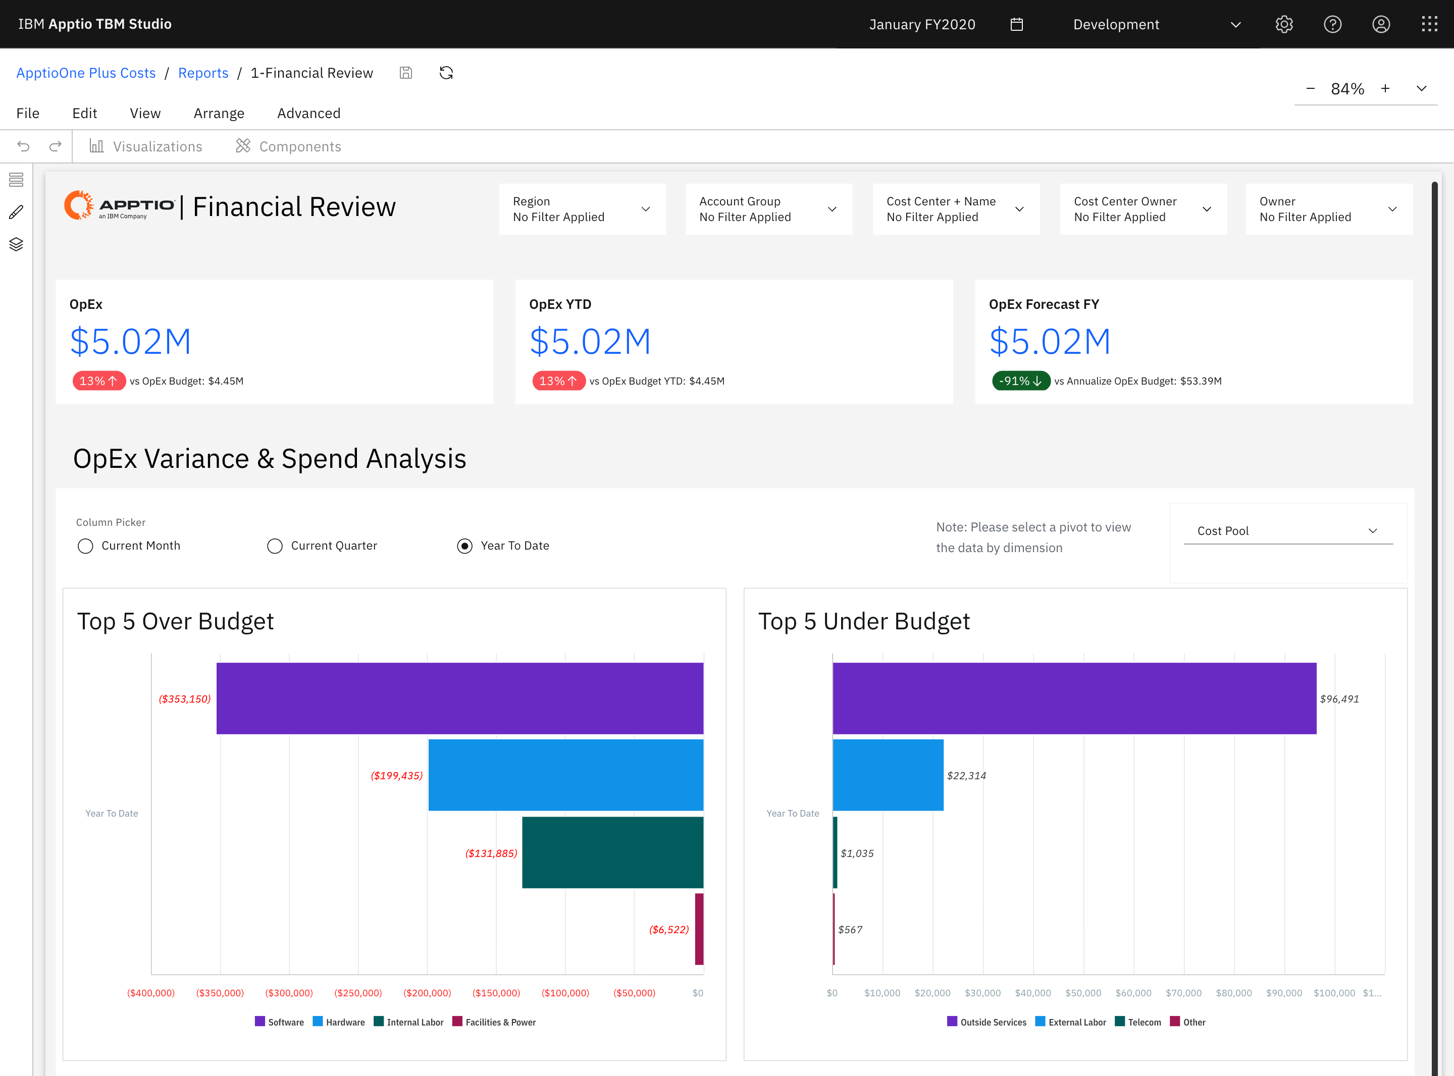Click the help question mark icon
Viewport: 1454px width, 1076px height.
pos(1332,25)
